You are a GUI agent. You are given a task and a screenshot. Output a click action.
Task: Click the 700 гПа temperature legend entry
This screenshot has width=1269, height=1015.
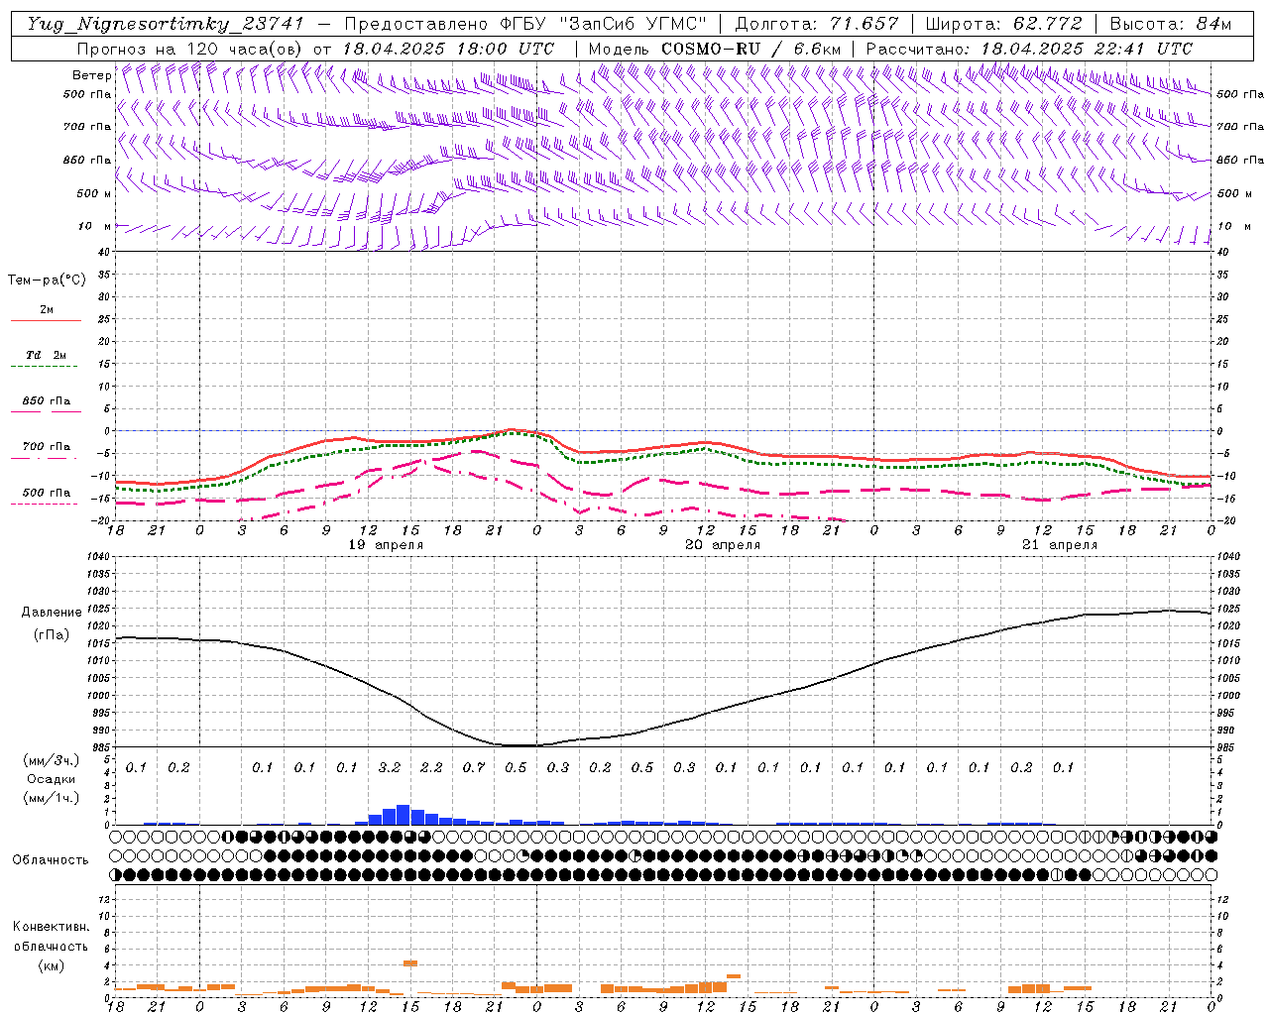point(47,447)
